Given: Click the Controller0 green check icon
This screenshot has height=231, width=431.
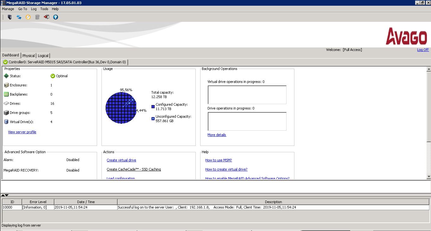Looking at the screenshot, I should click(5, 62).
